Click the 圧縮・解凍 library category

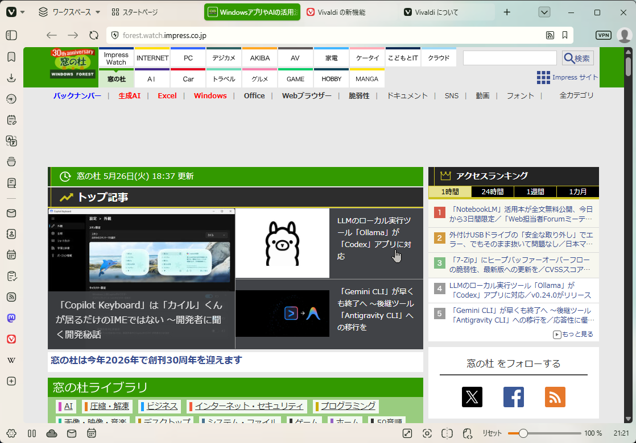pyautogui.click(x=106, y=406)
